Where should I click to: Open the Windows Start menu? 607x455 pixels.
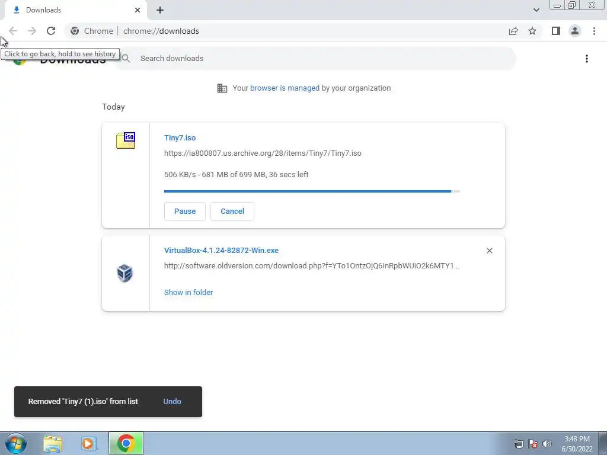click(15, 443)
